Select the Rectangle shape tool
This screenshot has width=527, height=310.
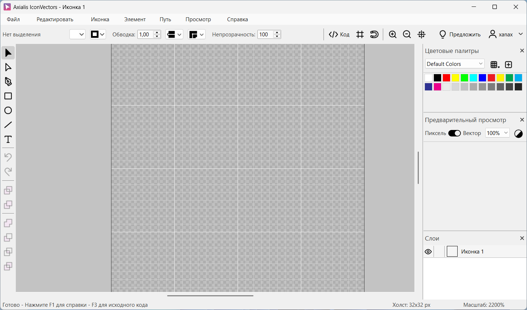8,96
